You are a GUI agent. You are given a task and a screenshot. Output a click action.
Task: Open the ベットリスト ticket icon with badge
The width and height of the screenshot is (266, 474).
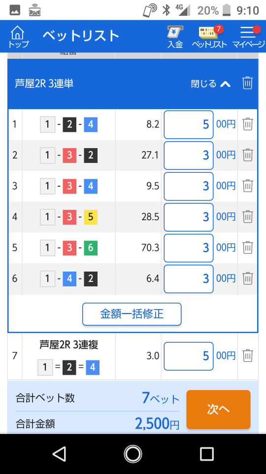(x=210, y=37)
